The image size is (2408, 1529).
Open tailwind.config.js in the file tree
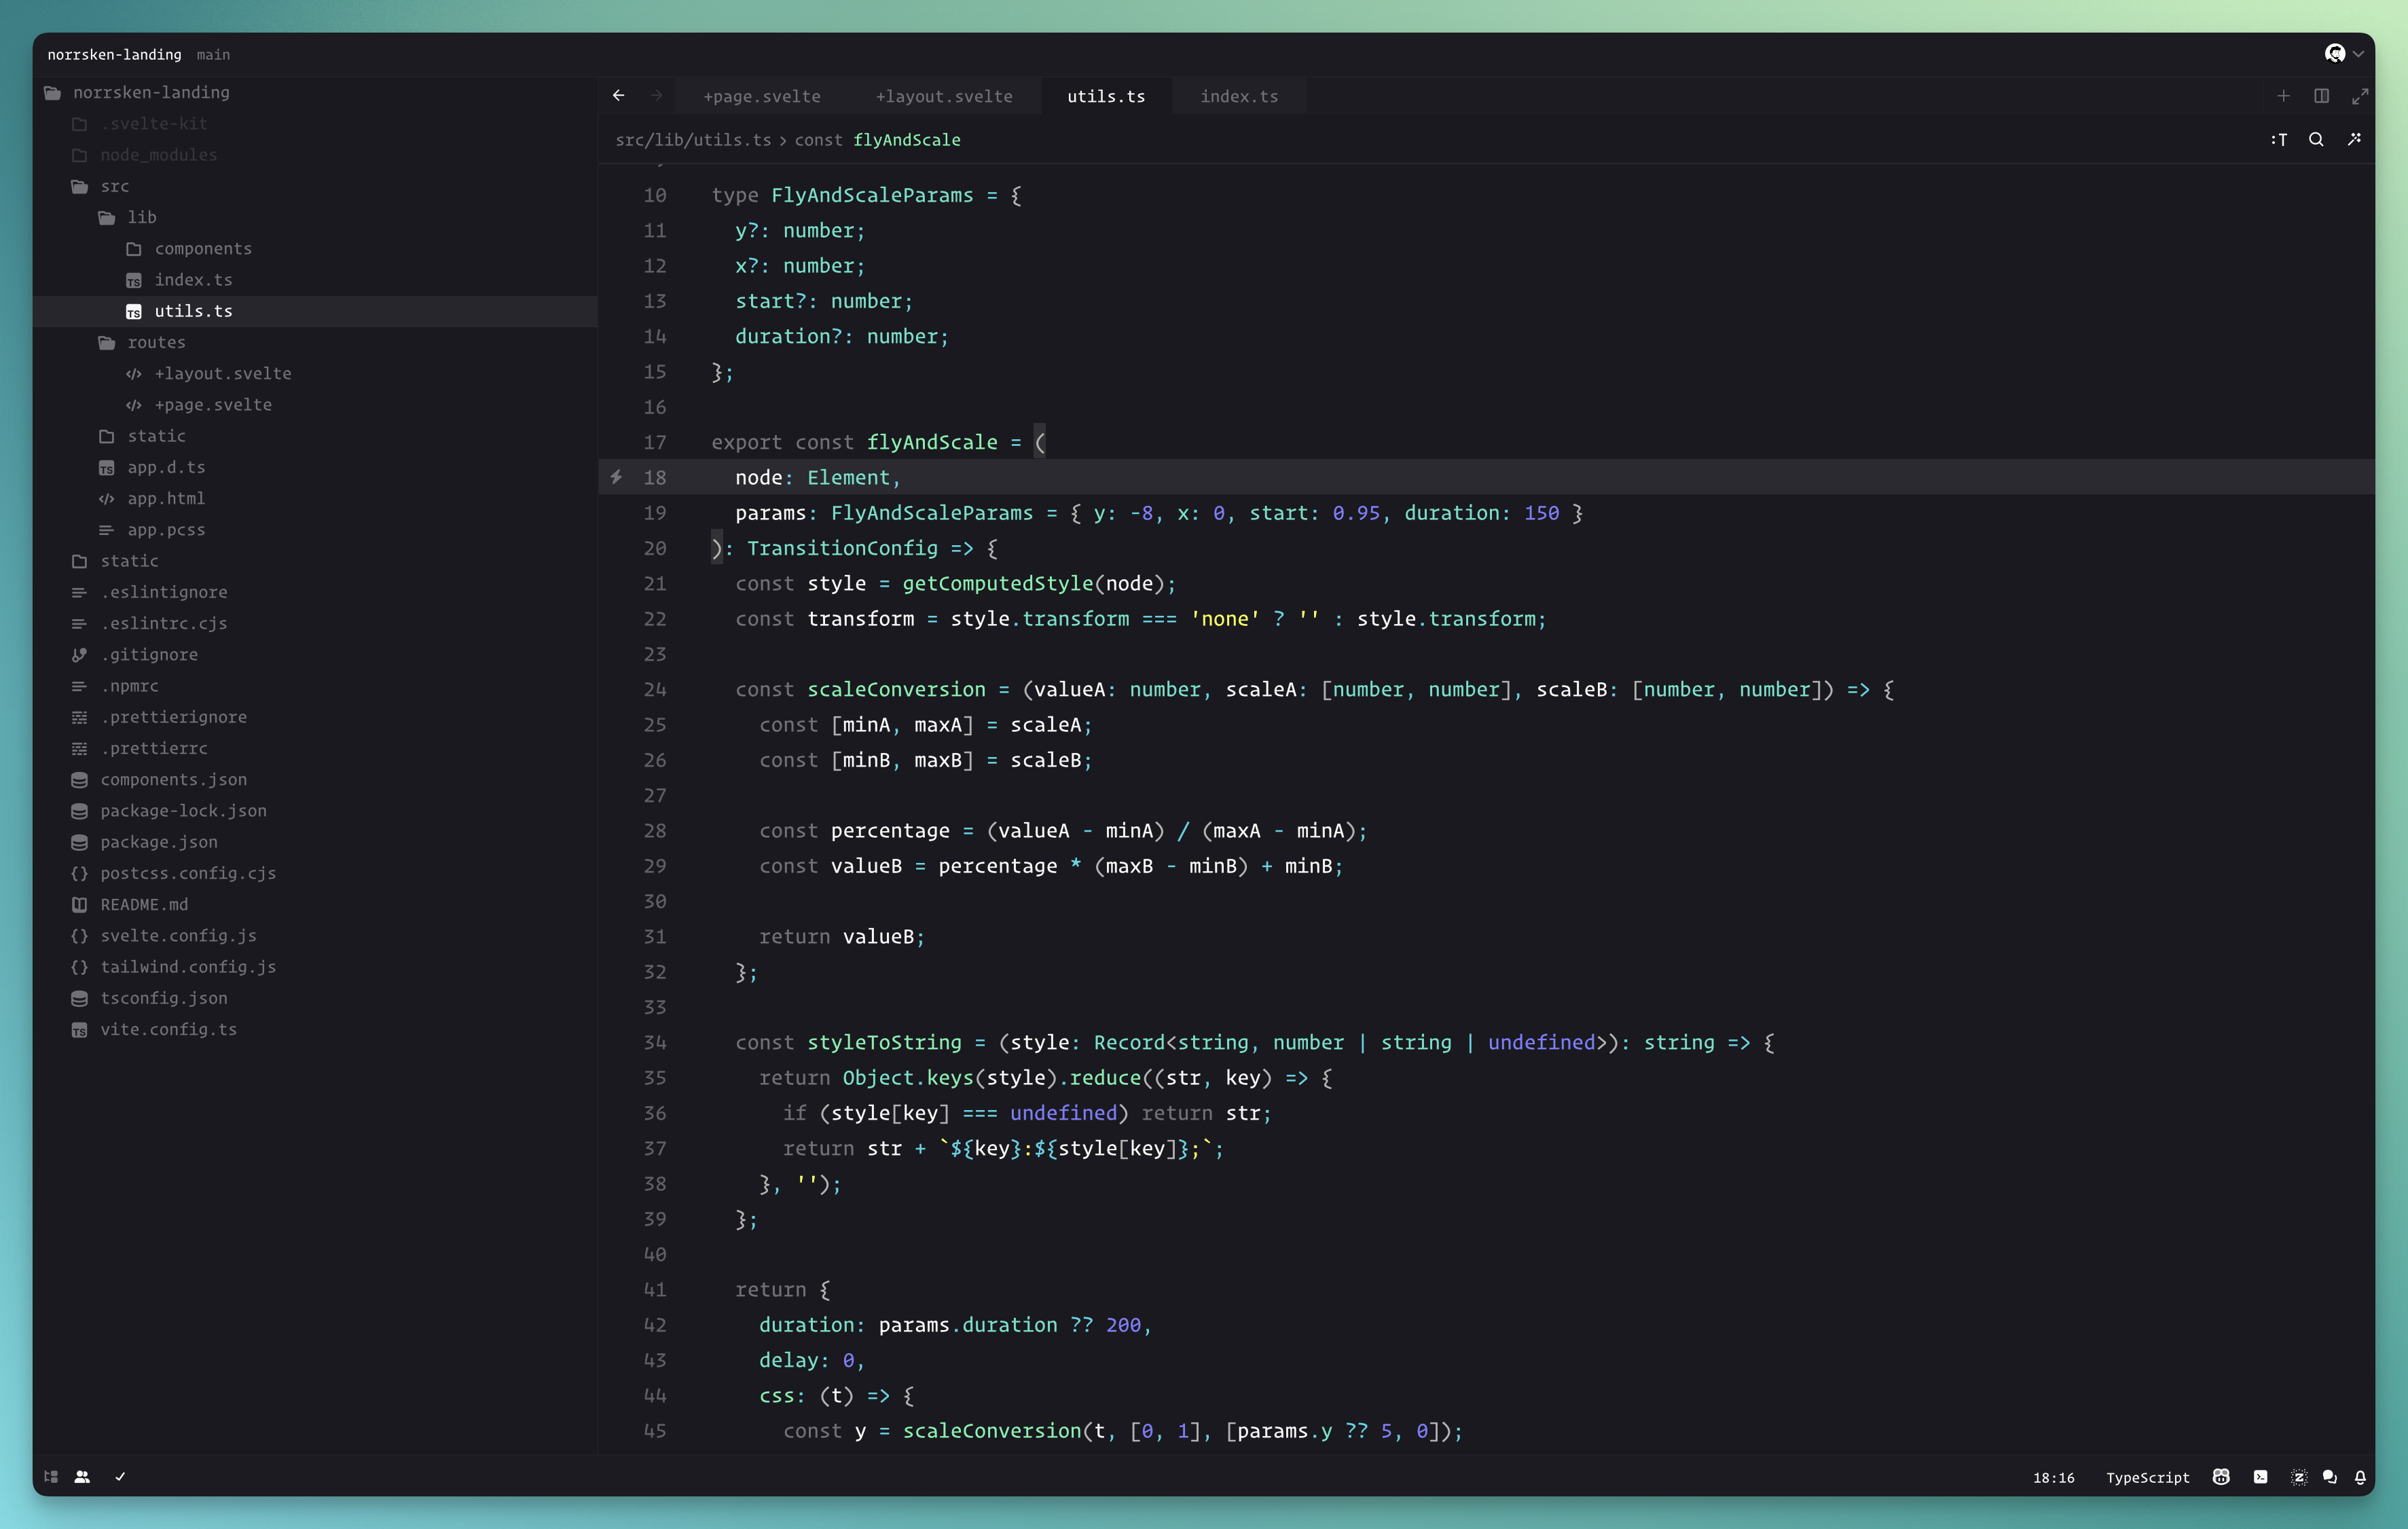(315, 967)
